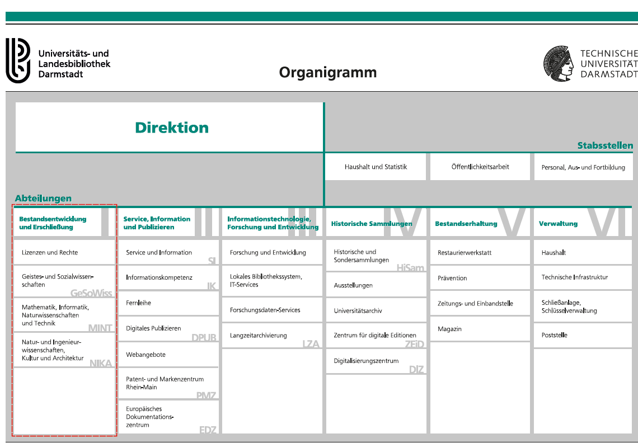This screenshot has width=638, height=443.
Task: Select Informationstechnologie, Forschung und Entwicklung header
Action: point(272,223)
